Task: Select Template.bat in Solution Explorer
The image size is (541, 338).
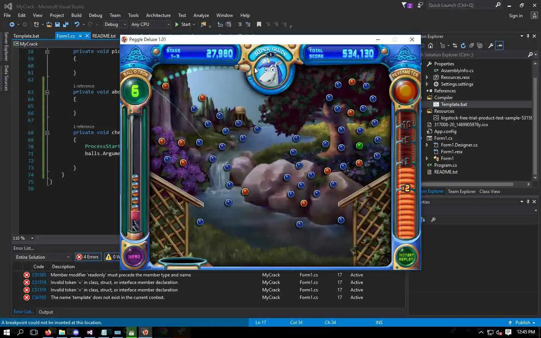Action: pyautogui.click(x=454, y=104)
